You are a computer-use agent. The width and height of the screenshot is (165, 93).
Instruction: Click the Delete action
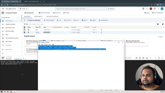pos(85,20)
